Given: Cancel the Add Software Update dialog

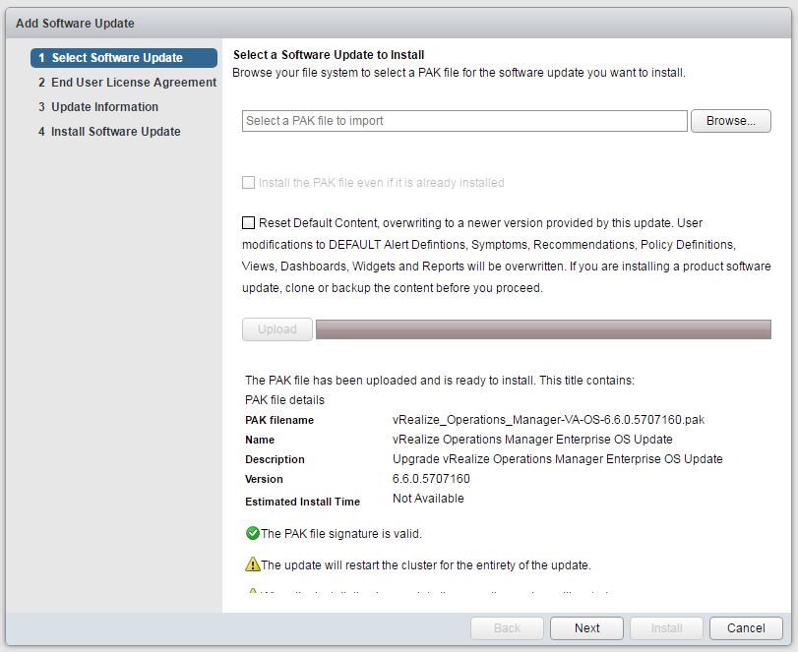Looking at the screenshot, I should [745, 628].
